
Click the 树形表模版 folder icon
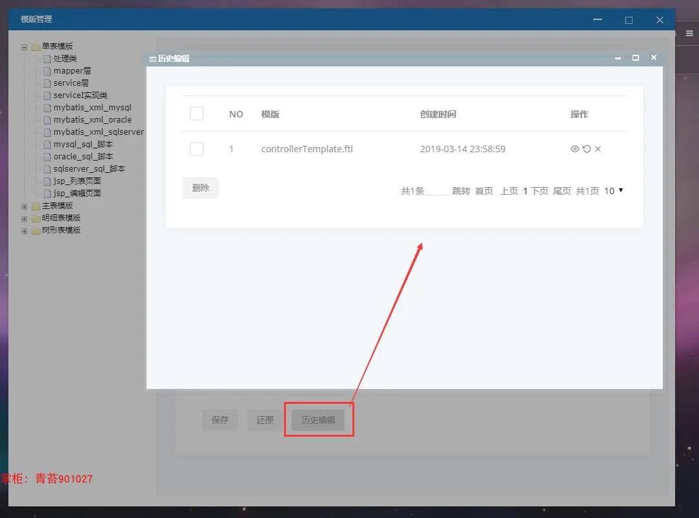coord(35,231)
